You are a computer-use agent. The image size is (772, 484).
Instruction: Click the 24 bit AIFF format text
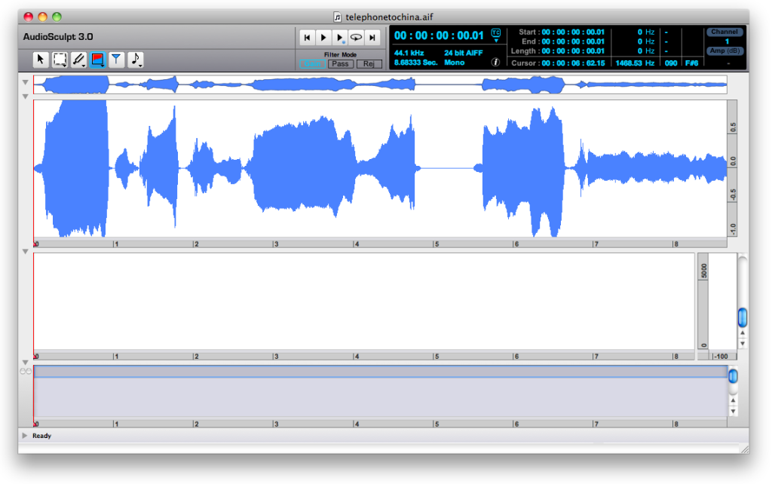[464, 53]
